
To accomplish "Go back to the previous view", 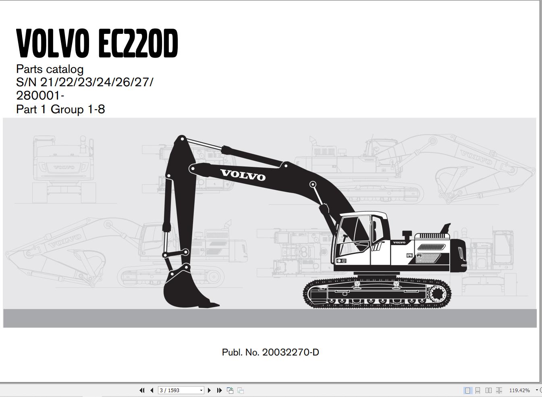I will pyautogui.click(x=230, y=390).
